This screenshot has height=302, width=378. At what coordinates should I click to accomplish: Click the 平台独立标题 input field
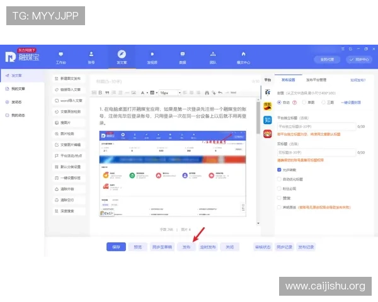click(316, 126)
